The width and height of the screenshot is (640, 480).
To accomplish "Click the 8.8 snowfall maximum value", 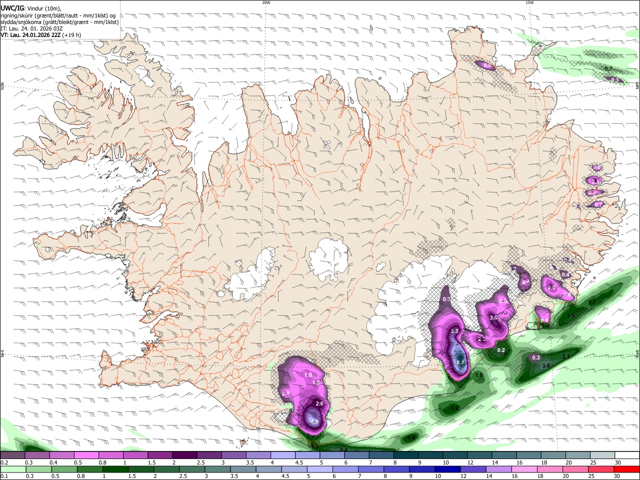I will pos(461,362).
